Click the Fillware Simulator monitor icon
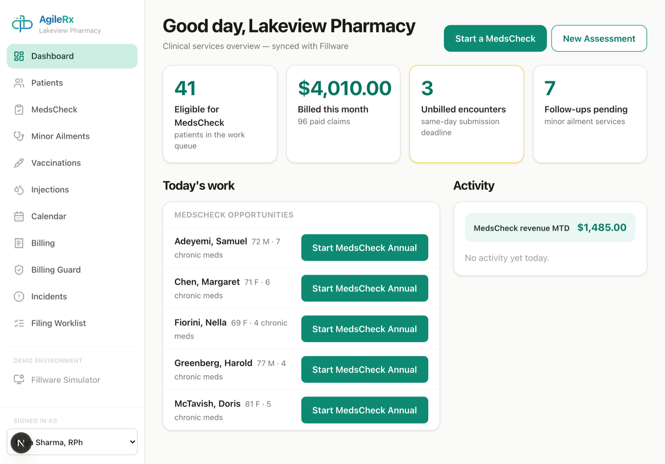 [19, 379]
